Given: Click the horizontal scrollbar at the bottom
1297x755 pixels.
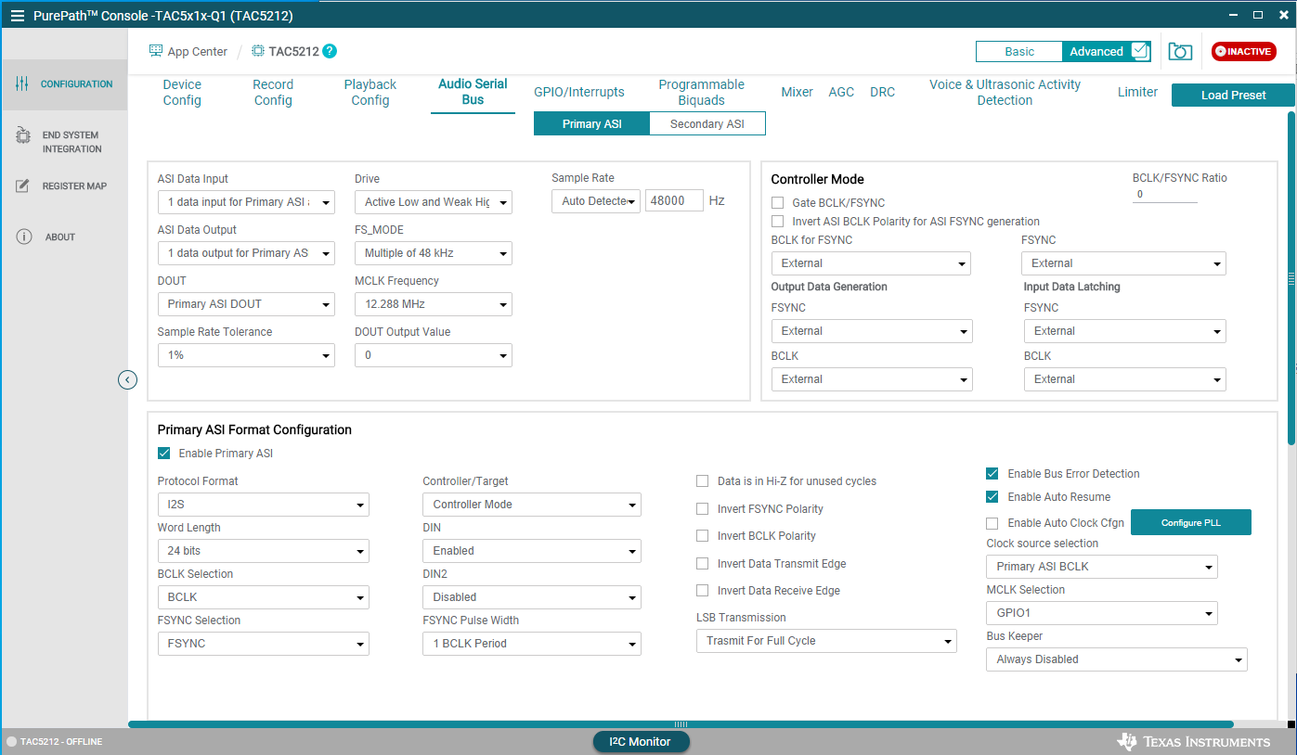Looking at the screenshot, I should pyautogui.click(x=681, y=724).
